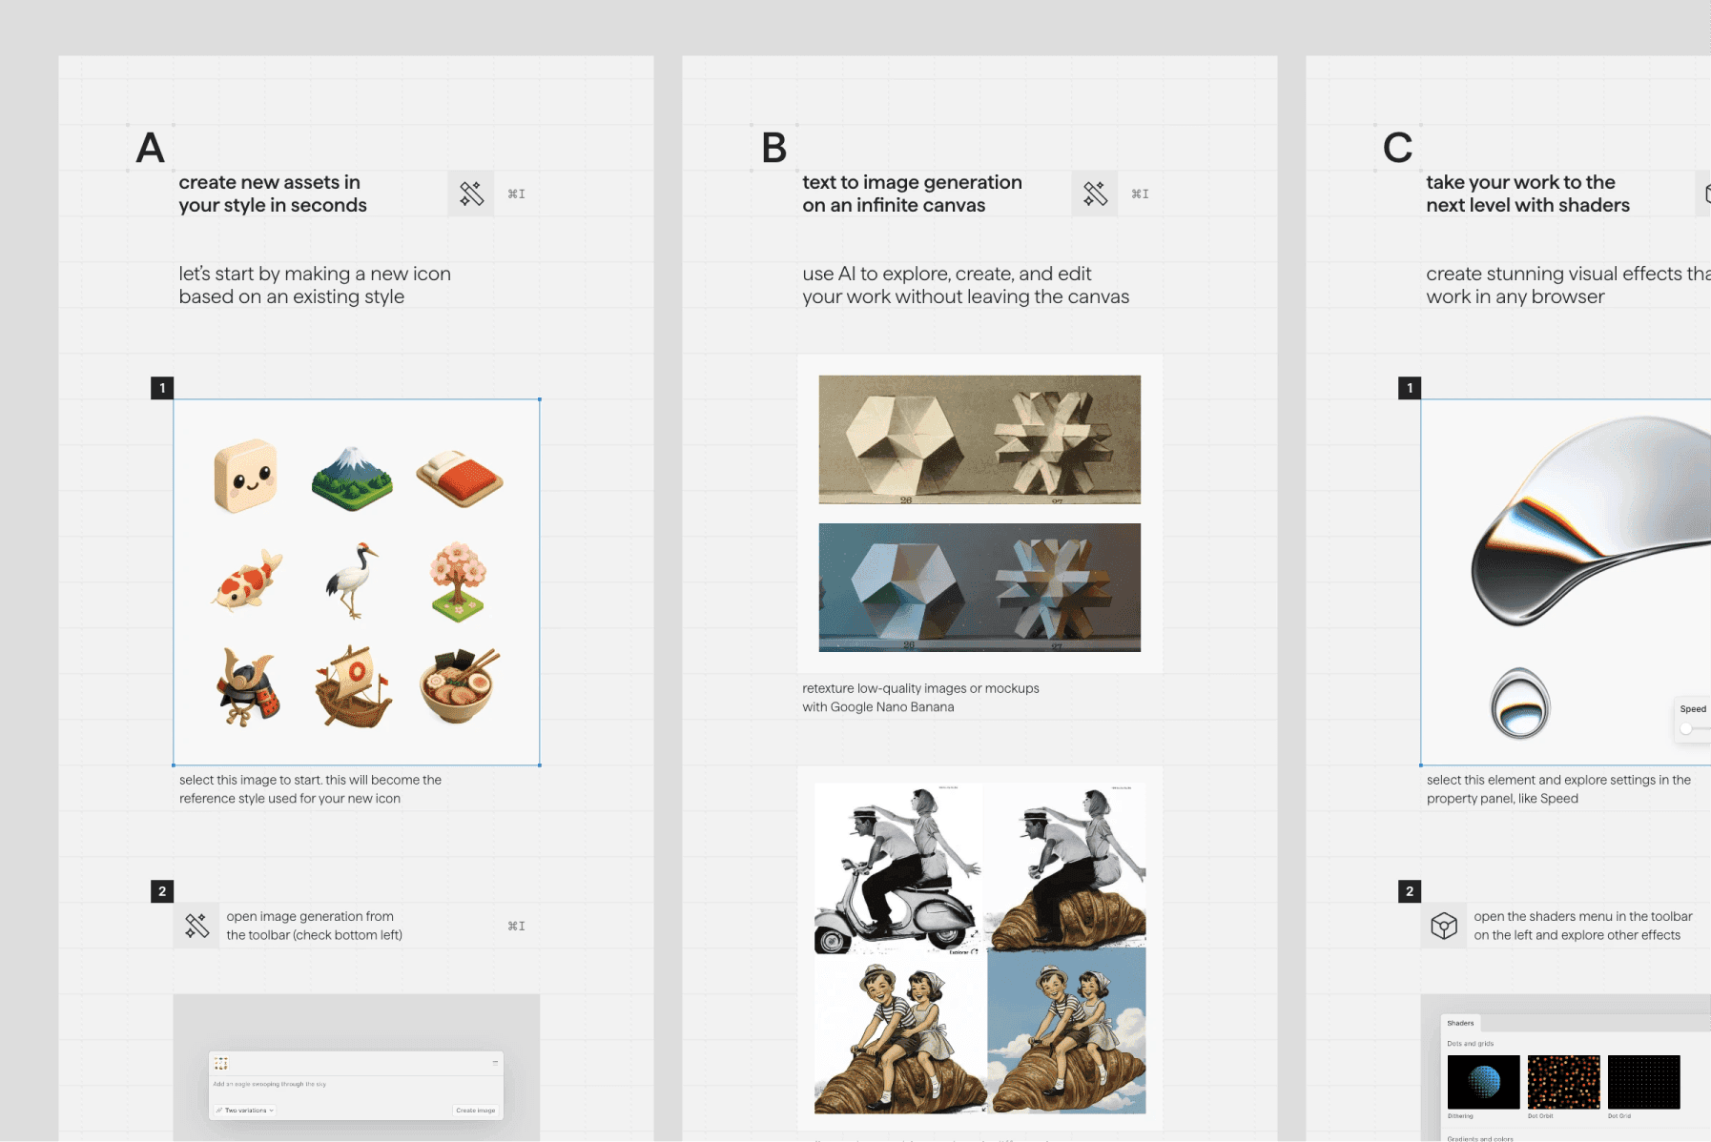Select the step 2 badge in section C
The width and height of the screenshot is (1711, 1142).
[x=1410, y=891]
